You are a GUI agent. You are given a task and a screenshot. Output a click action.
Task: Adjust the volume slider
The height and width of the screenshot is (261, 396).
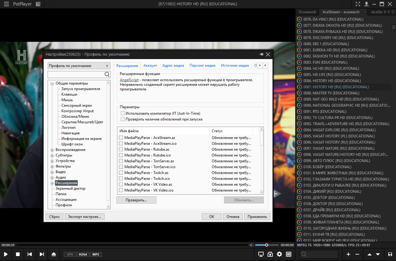point(266,245)
